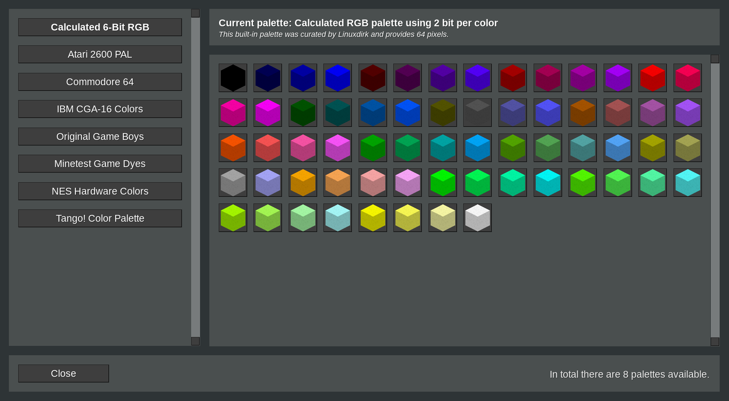
Task: Load the Original Game Boys palette
Action: pos(100,136)
